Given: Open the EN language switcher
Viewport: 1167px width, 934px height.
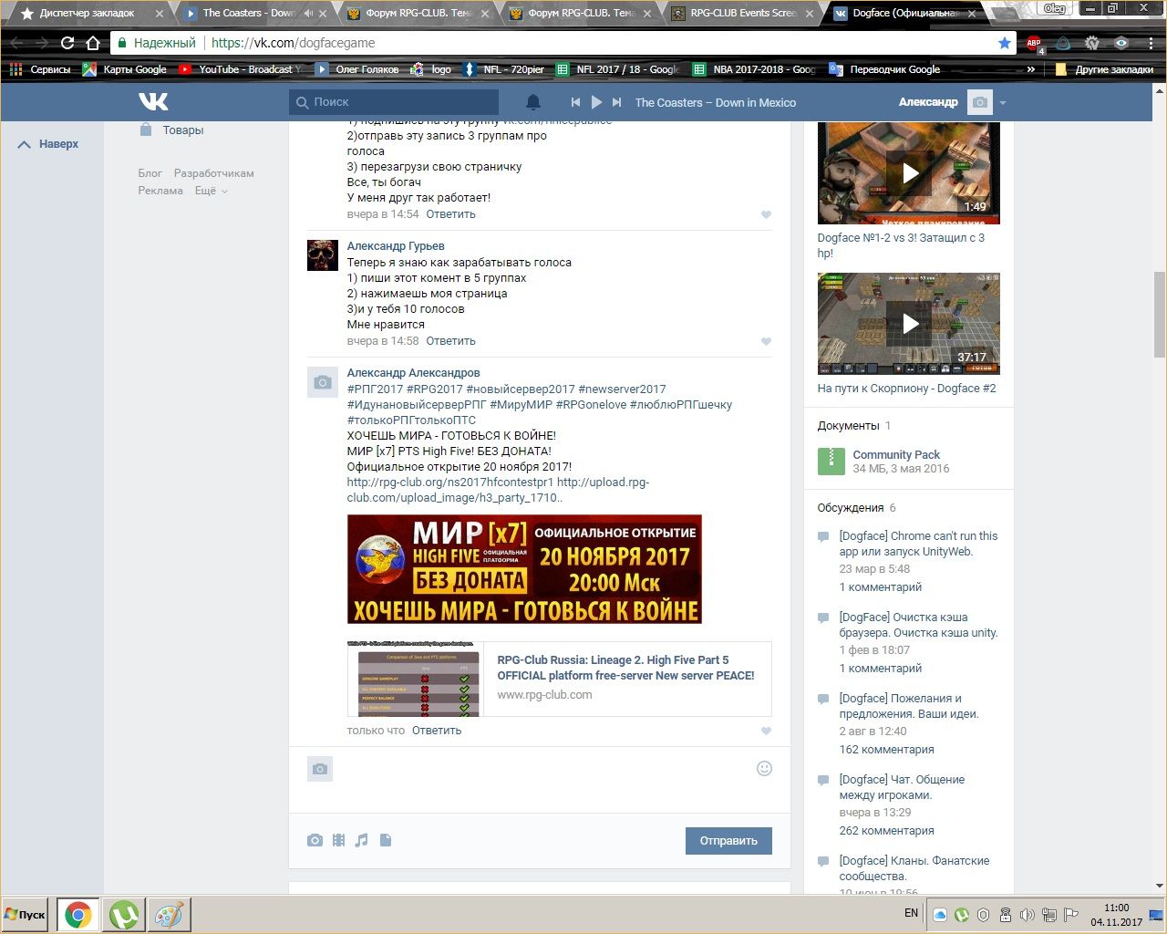Looking at the screenshot, I should 911,913.
